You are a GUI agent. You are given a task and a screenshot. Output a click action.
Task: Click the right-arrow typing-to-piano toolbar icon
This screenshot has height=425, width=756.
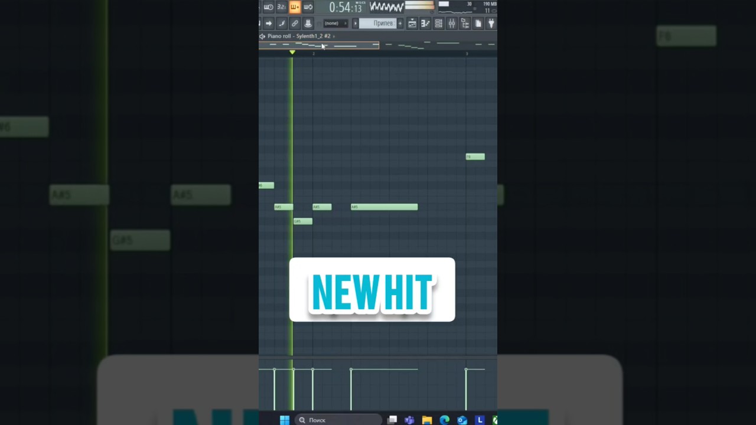click(268, 24)
